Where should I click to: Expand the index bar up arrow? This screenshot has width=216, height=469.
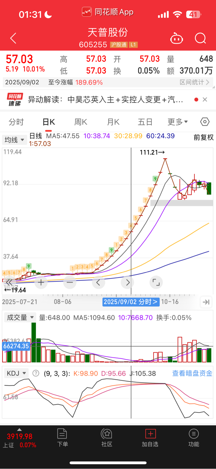(19, 430)
